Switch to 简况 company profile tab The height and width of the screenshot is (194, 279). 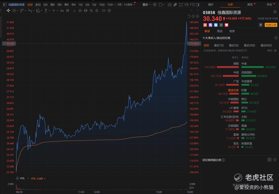(x=220, y=31)
